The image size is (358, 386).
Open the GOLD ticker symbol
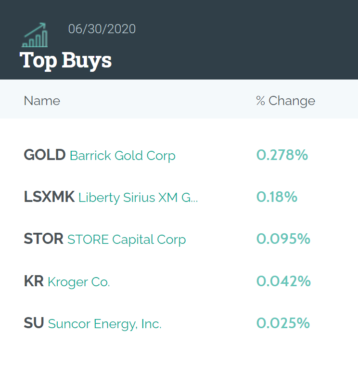[x=44, y=155]
